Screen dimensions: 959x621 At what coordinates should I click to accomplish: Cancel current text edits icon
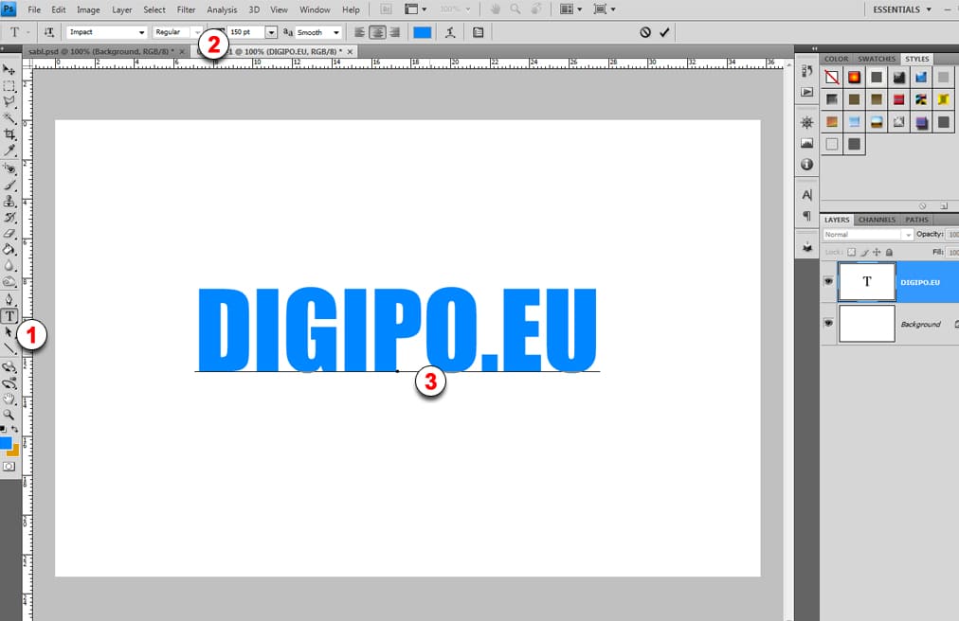644,32
